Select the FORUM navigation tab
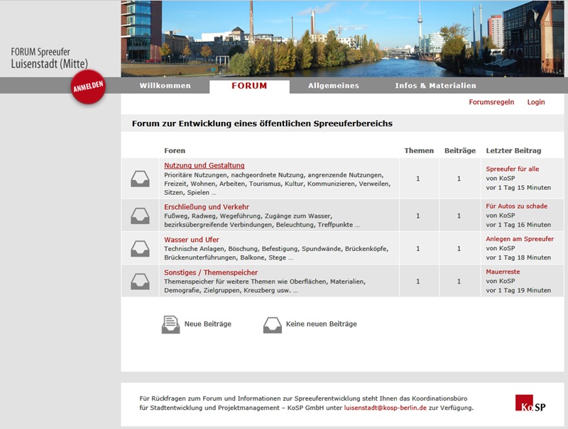Viewport: 568px width, 429px height. click(248, 84)
